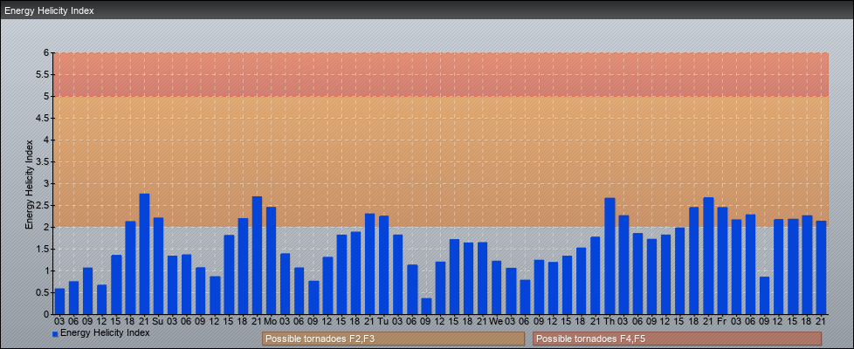Toggle the Energy Helicity Index legend label

tap(105, 332)
